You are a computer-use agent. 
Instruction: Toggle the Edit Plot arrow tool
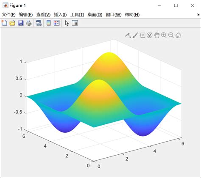pyautogui.click(x=67, y=23)
